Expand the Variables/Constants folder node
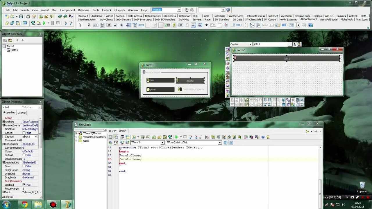The height and width of the screenshot is (209, 372). point(76,137)
